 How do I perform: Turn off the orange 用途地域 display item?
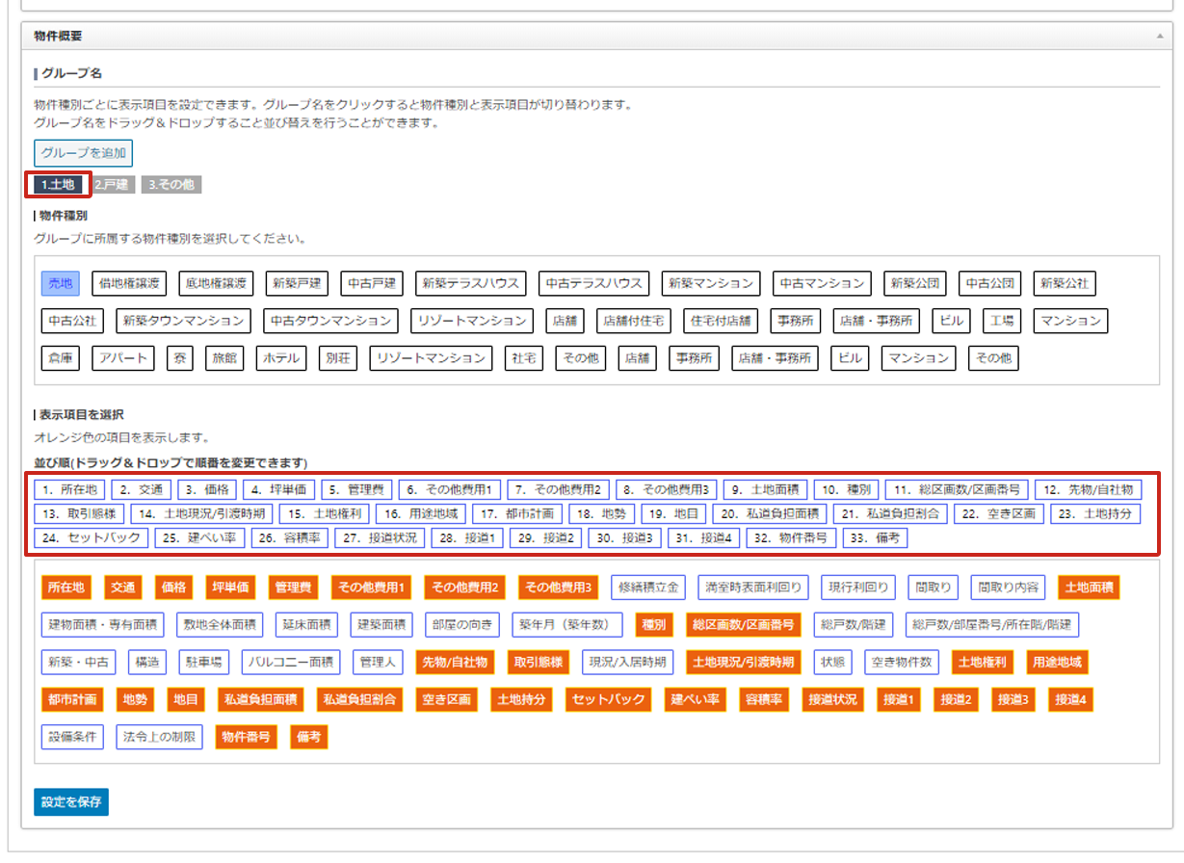click(1056, 662)
